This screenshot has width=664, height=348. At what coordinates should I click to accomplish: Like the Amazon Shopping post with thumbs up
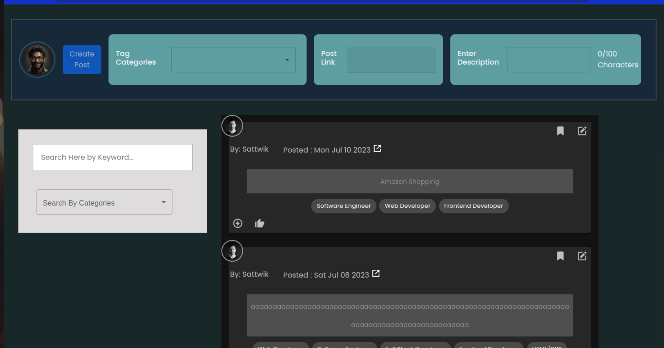click(x=260, y=223)
